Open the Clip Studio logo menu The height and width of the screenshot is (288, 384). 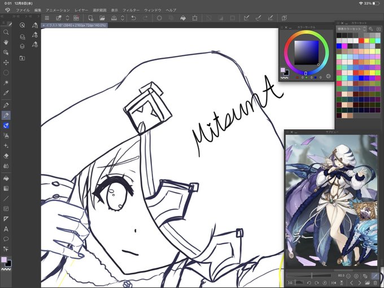7,10
